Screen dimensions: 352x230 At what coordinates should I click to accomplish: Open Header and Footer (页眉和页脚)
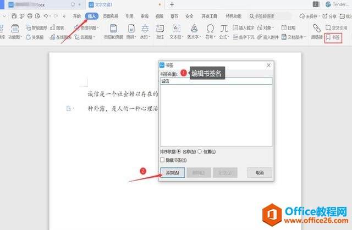pyautogui.click(x=113, y=32)
